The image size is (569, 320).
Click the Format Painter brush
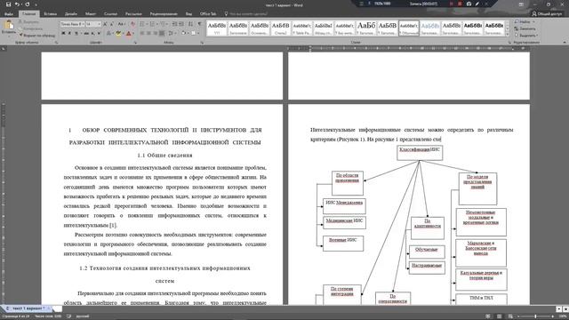point(36,36)
